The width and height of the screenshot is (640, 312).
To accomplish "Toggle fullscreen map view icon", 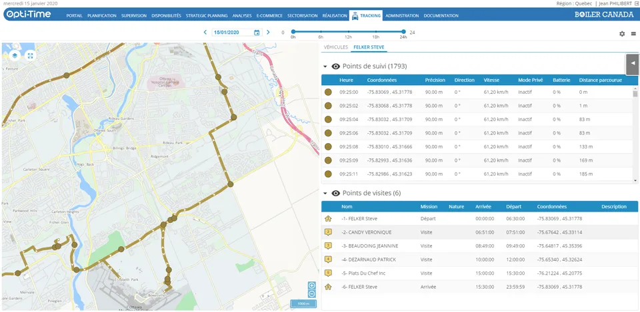I will pyautogui.click(x=30, y=55).
